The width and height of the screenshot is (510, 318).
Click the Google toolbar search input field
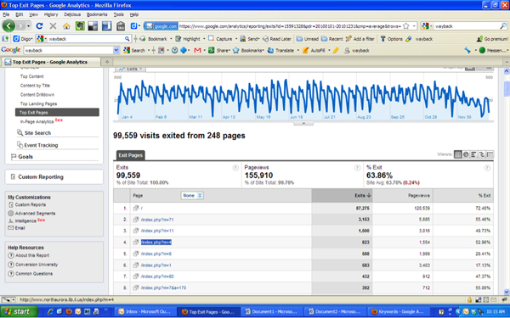click(x=68, y=50)
